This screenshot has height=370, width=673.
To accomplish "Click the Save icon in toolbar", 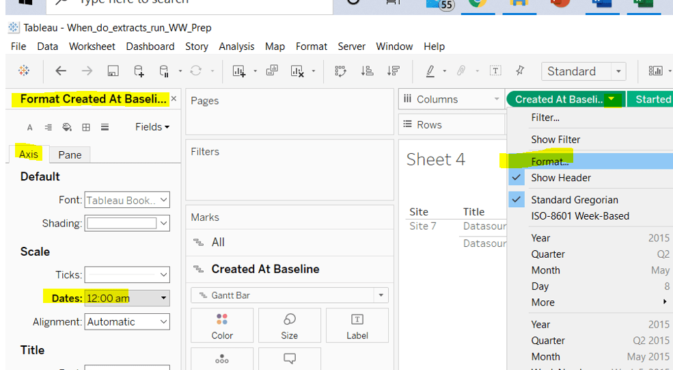I will click(x=113, y=71).
